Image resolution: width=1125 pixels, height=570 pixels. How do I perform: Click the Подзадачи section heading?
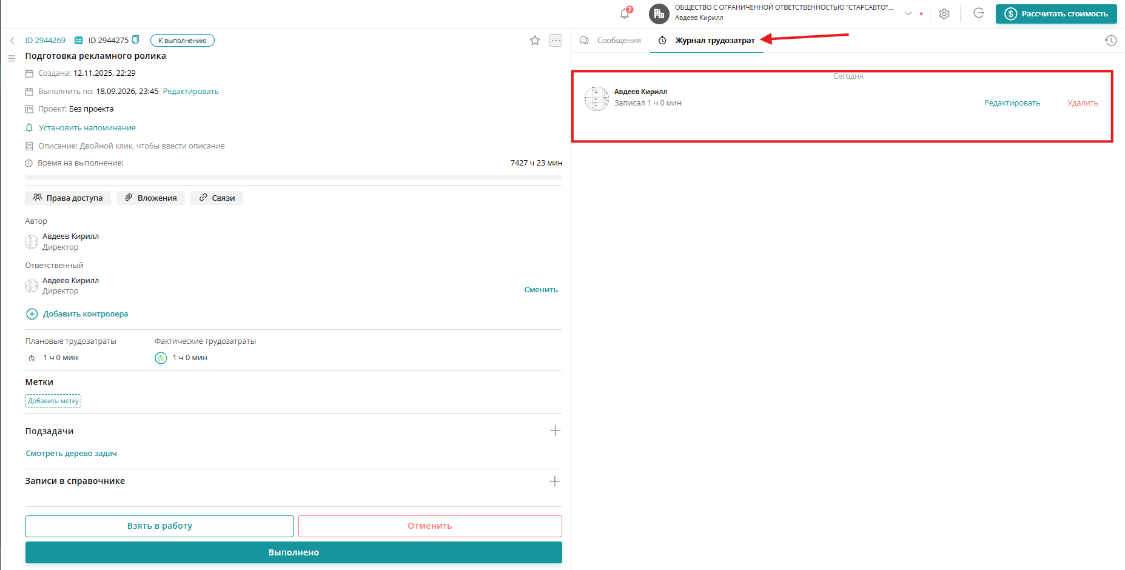(49, 431)
